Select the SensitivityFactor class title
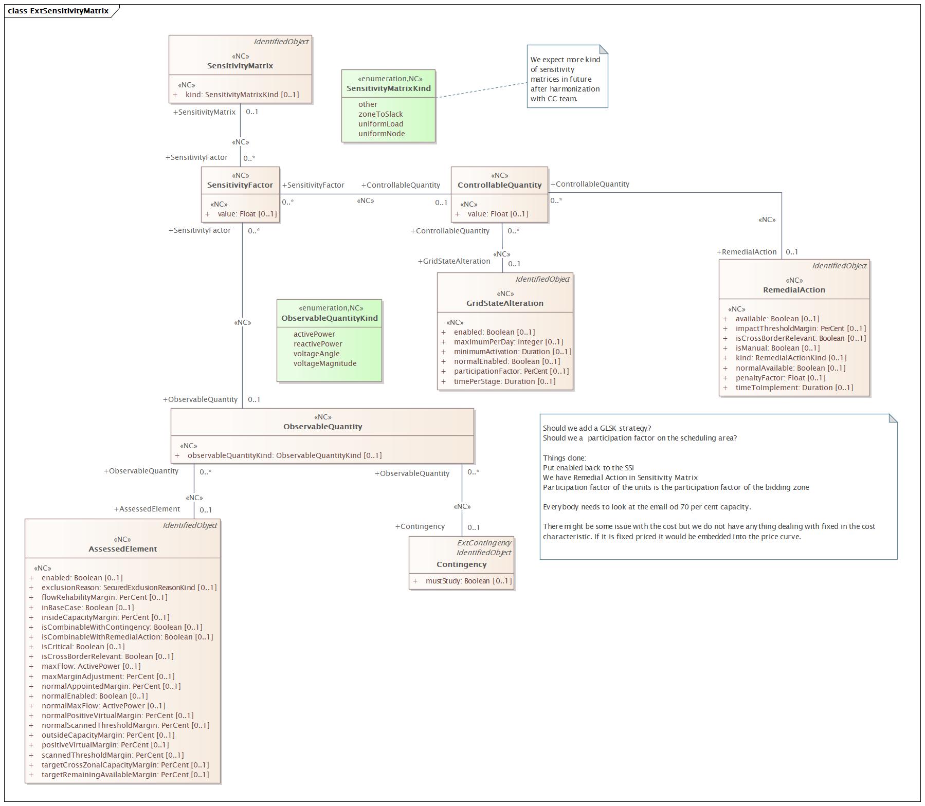 [x=240, y=185]
